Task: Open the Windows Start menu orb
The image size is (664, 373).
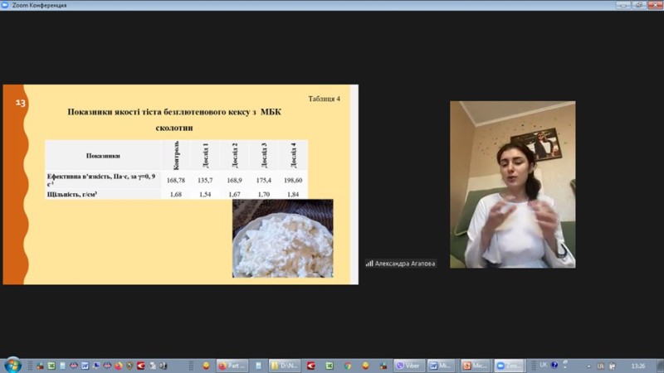Action: (x=12, y=366)
